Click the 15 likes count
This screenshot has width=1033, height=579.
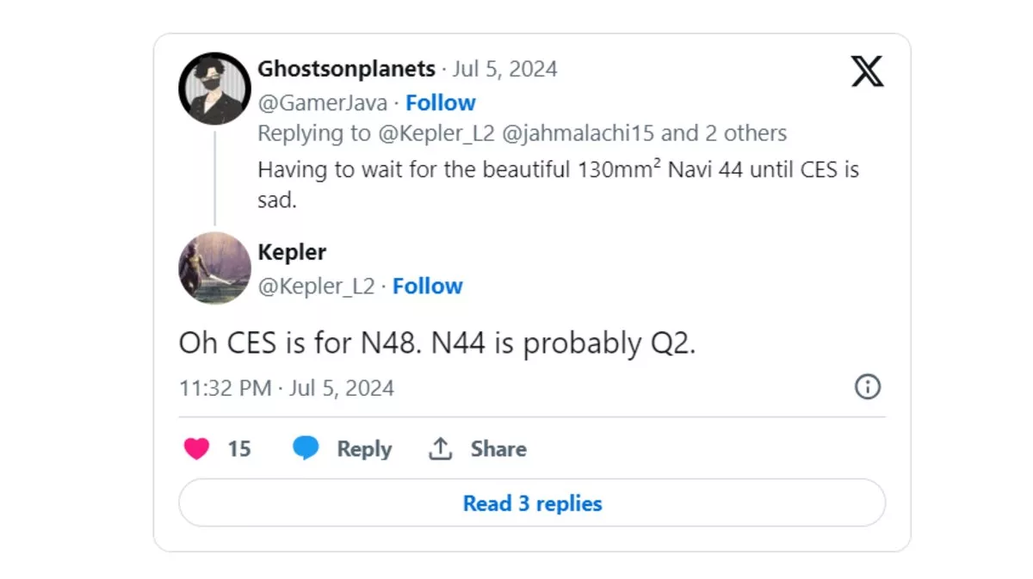(x=239, y=448)
